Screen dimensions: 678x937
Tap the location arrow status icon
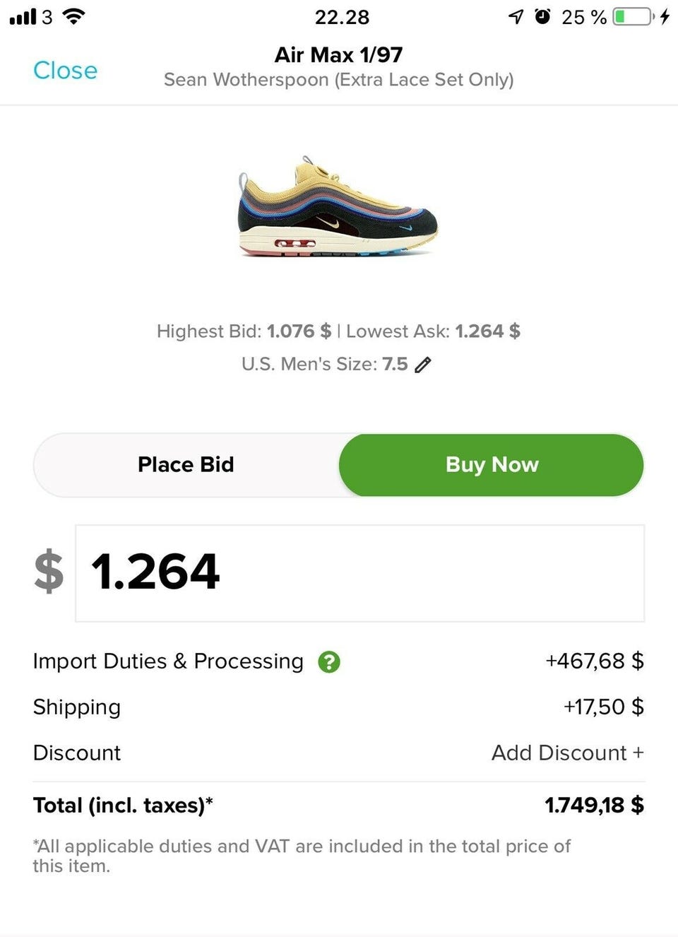pos(516,17)
